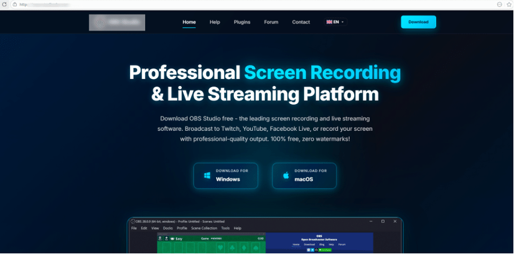Visit the Forum from the navigation bar

271,22
